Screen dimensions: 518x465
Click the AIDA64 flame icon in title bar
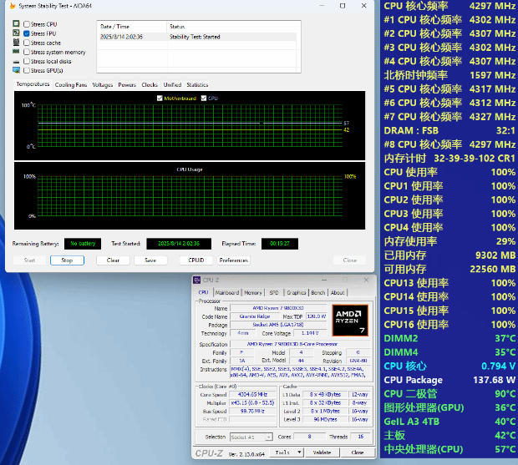(x=13, y=6)
